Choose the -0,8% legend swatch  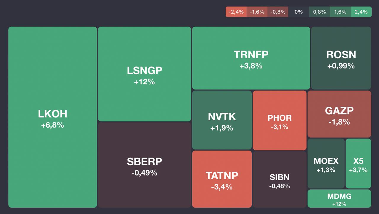tap(278, 12)
